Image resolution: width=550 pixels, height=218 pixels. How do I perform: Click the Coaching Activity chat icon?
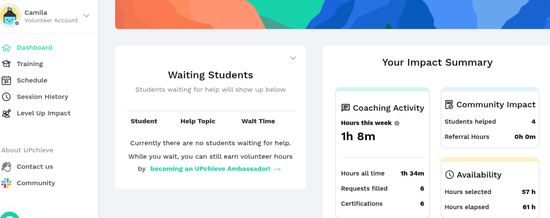coord(345,108)
